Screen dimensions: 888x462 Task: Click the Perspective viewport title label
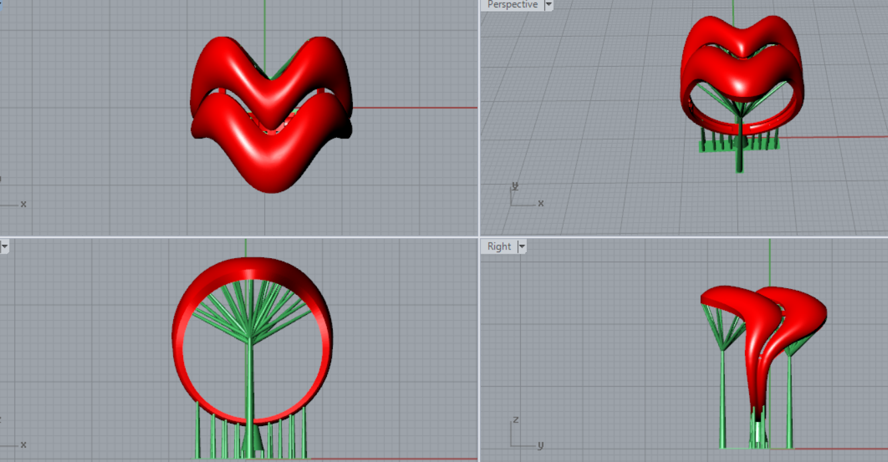pos(512,5)
